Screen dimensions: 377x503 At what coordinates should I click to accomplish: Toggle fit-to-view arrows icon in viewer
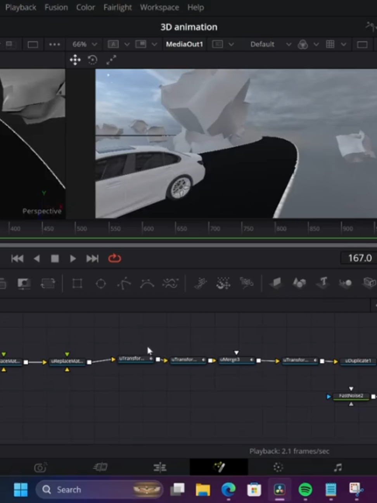point(111,60)
